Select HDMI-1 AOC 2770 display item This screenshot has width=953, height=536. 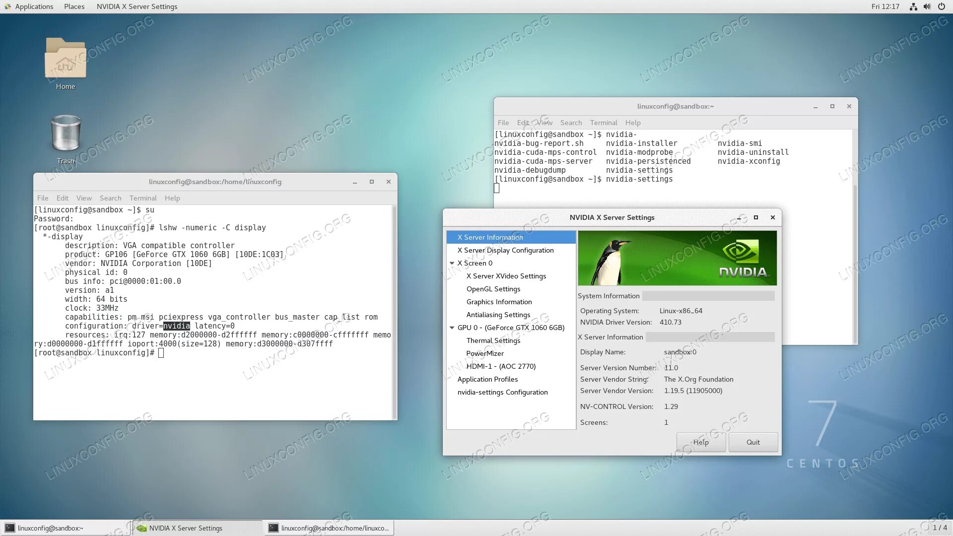(x=500, y=366)
